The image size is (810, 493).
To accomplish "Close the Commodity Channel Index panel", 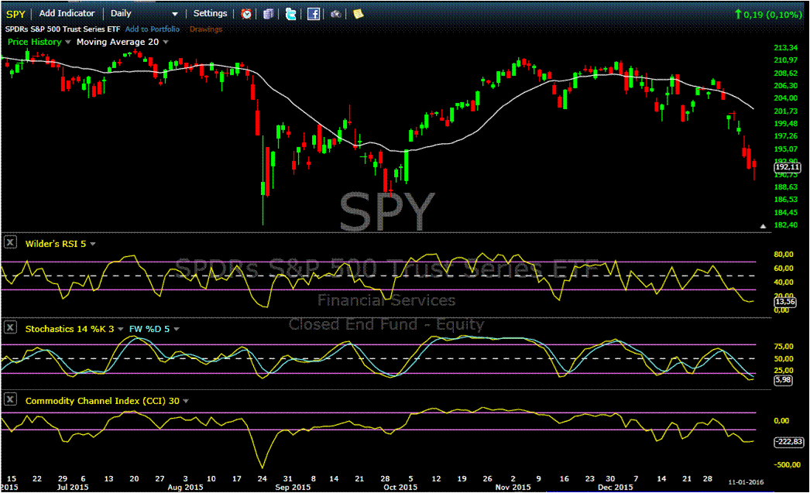I will tap(11, 400).
